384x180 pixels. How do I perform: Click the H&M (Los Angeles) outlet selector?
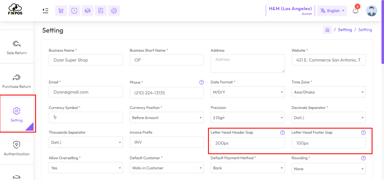point(290,10)
